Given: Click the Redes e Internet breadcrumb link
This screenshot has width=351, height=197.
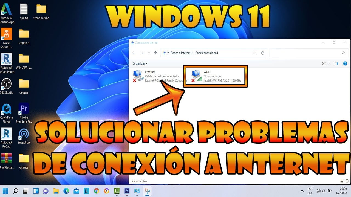Looking at the screenshot, I should pos(180,53).
